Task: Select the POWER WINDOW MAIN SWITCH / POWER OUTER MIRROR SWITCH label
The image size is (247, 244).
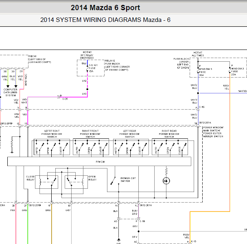Action: (x=213, y=132)
